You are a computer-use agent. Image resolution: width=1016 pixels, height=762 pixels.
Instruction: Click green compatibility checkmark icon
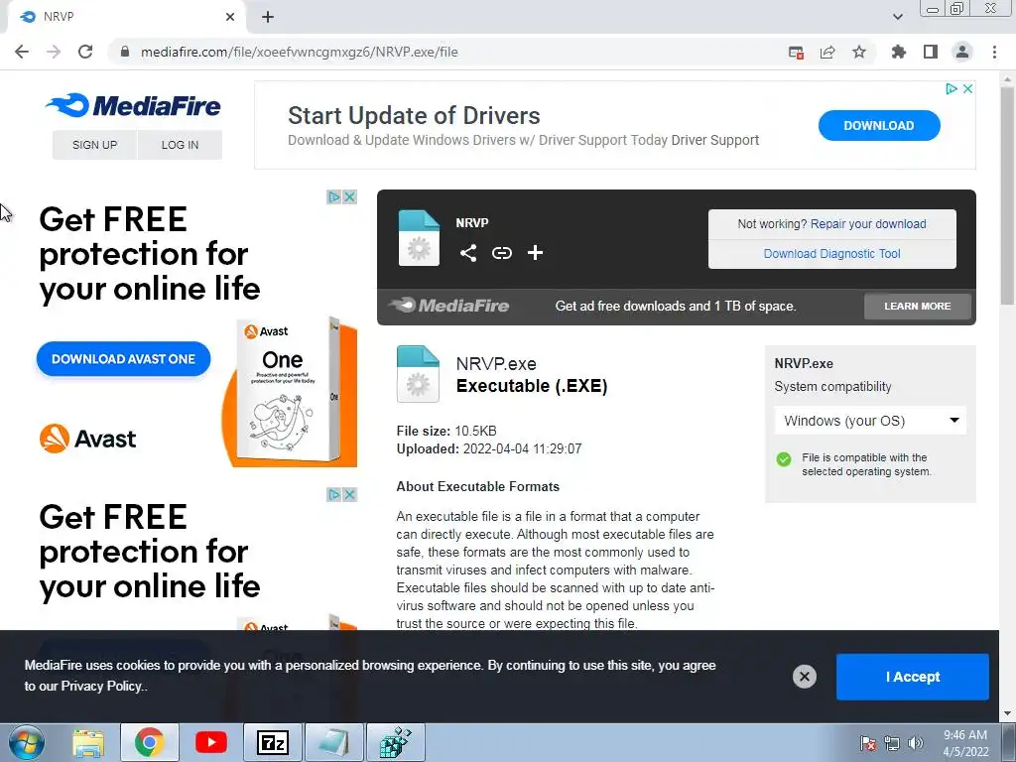pos(784,459)
